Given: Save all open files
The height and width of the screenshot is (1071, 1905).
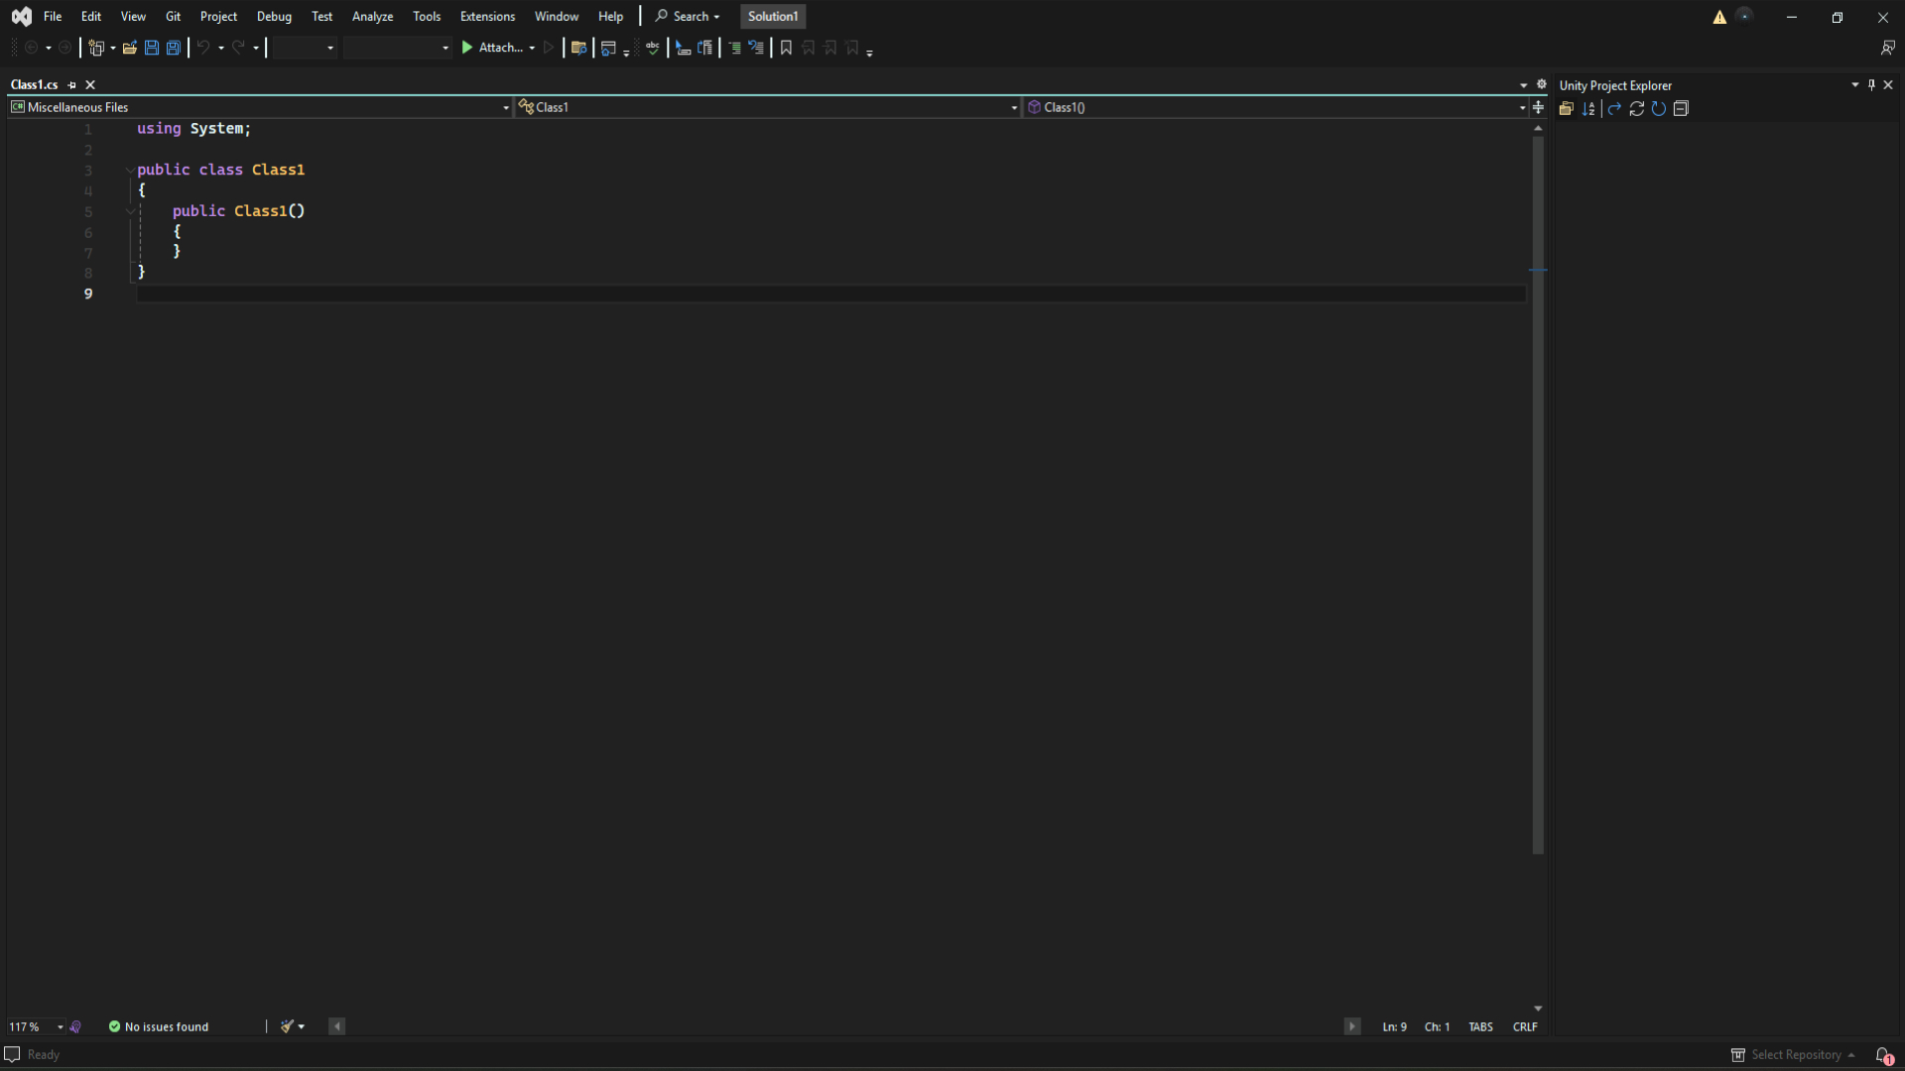Looking at the screenshot, I should 173,47.
